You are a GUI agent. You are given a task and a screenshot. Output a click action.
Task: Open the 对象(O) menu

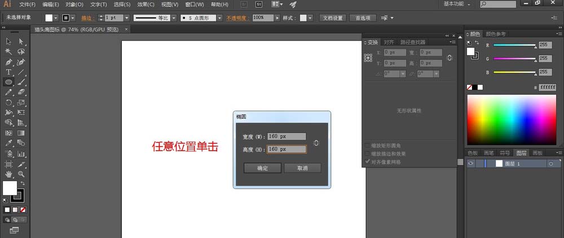(74, 5)
